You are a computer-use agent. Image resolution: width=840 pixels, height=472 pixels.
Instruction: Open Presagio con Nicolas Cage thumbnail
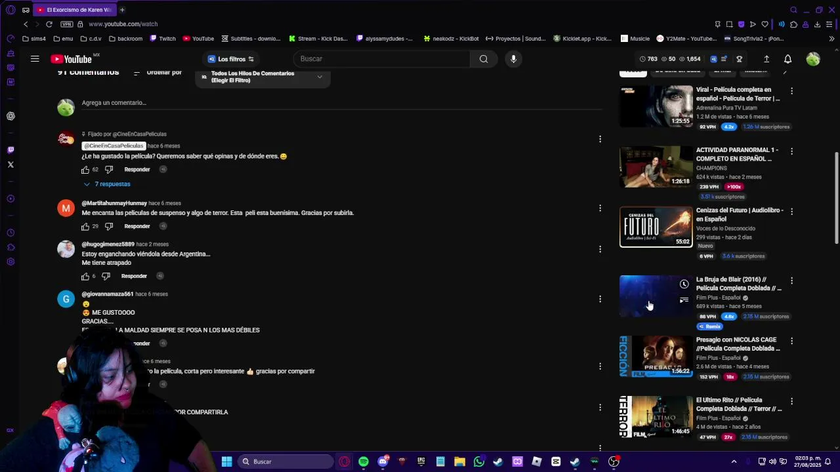coord(656,357)
